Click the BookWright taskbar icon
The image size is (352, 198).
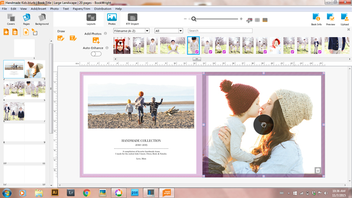167,193
